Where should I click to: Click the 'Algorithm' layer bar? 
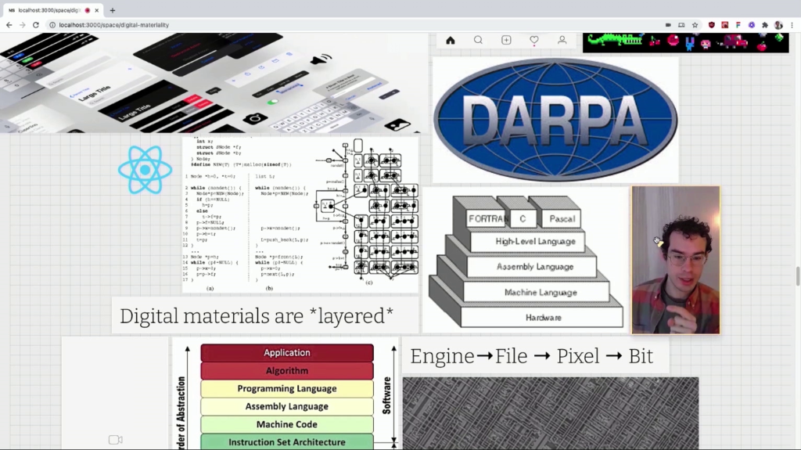click(287, 371)
